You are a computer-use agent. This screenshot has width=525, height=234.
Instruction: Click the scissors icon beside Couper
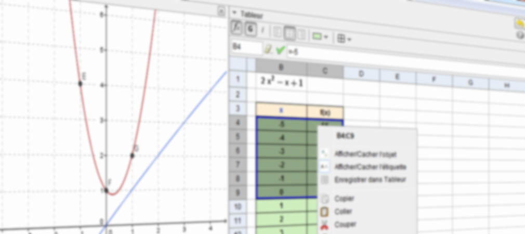[324, 225]
